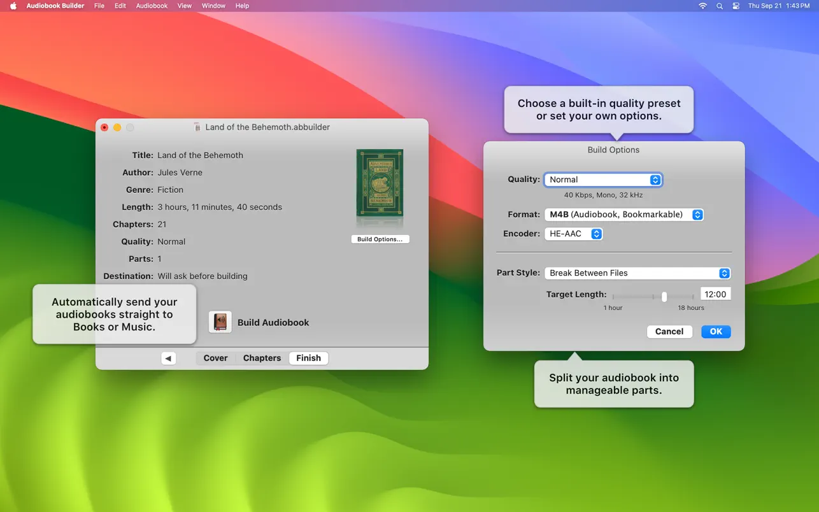
Task: Click the Wi-Fi status icon
Action: tap(702, 6)
